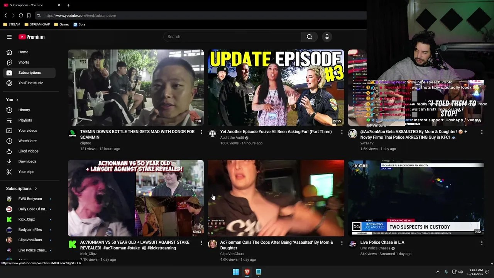Open more options for Yet Another Episode video
Viewport: 494px width, 278px height.
click(x=342, y=132)
